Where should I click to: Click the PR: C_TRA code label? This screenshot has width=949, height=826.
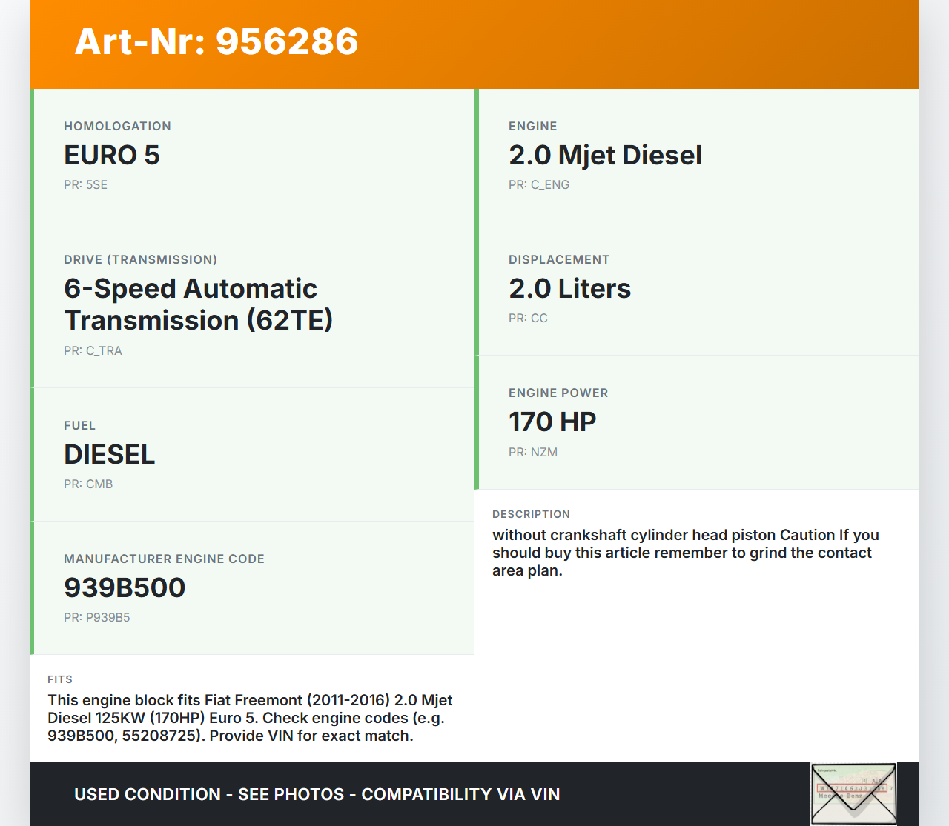pyautogui.click(x=93, y=351)
